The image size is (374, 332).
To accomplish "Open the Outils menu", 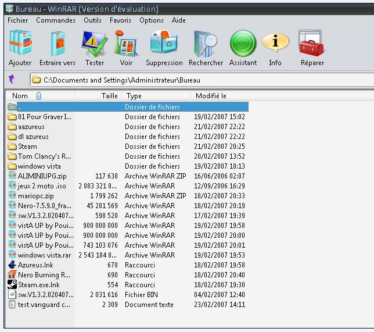I will 92,20.
